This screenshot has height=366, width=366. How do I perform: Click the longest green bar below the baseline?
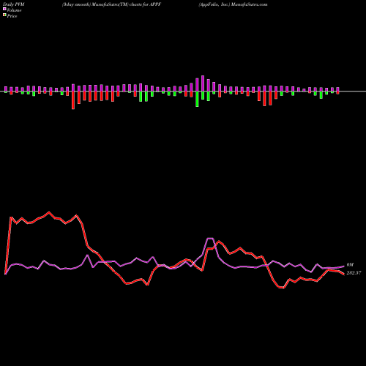click(x=197, y=99)
